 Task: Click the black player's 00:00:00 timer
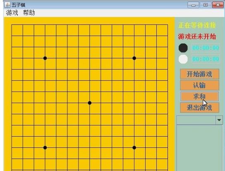click(x=206, y=48)
